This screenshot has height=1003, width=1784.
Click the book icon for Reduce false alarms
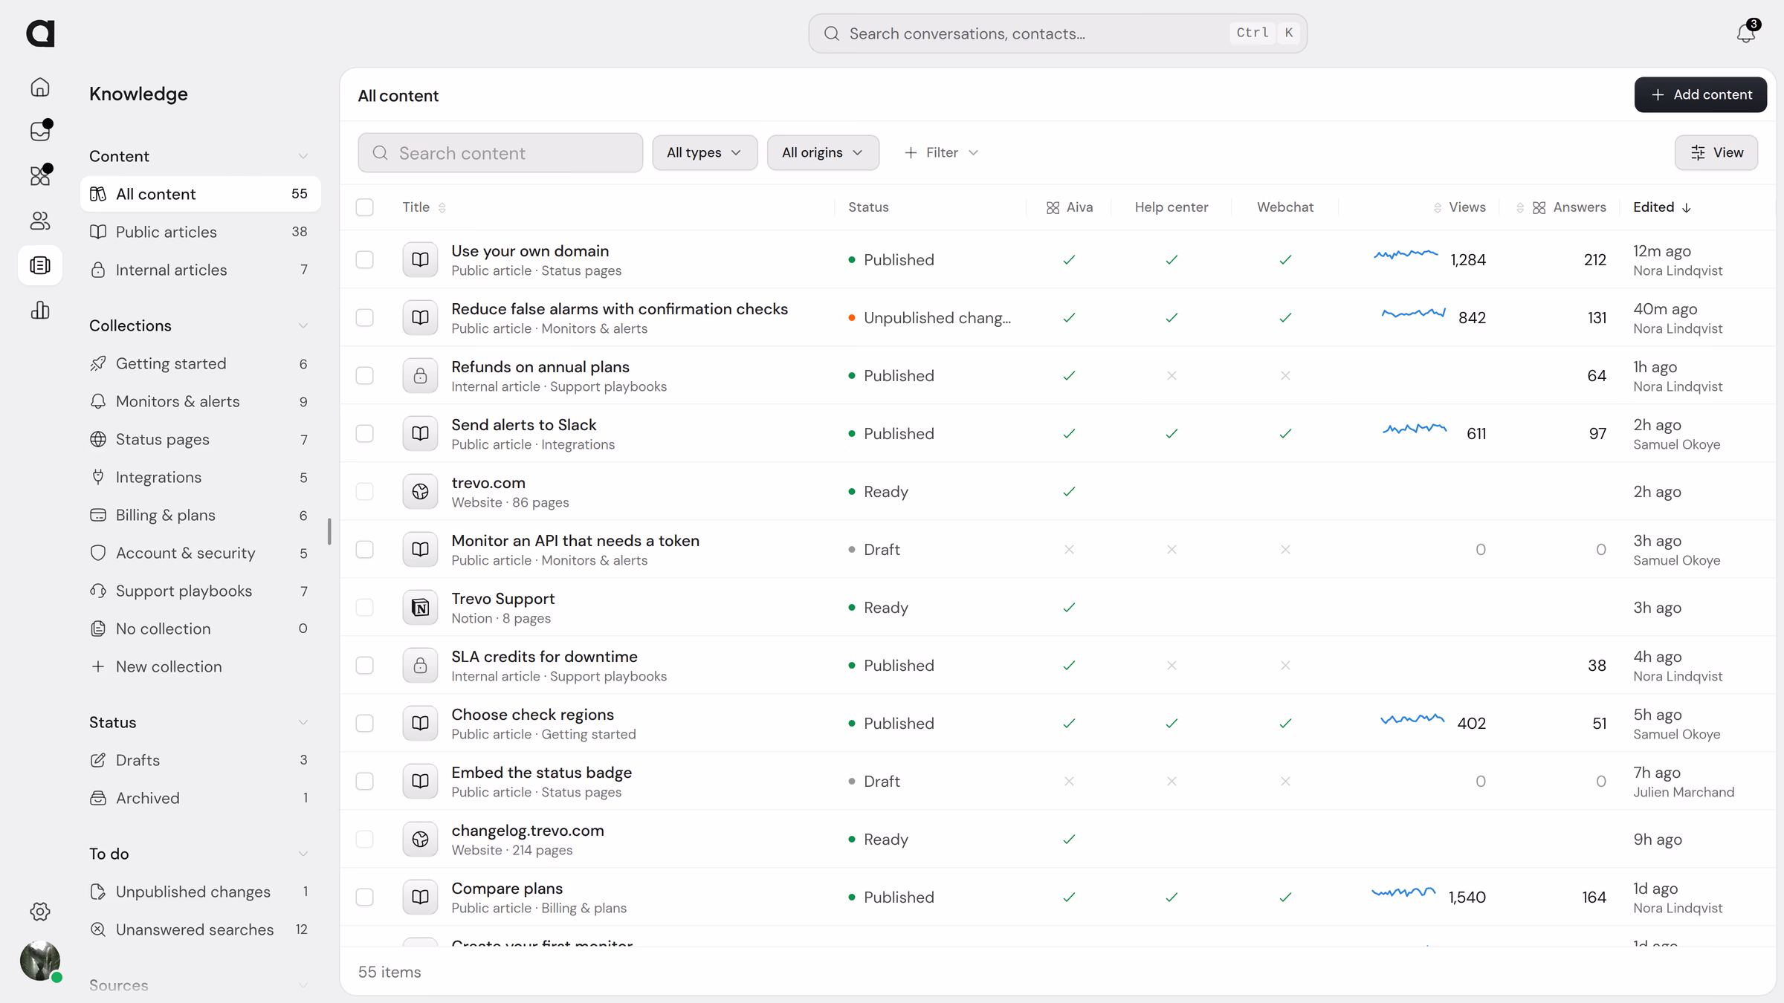click(420, 317)
